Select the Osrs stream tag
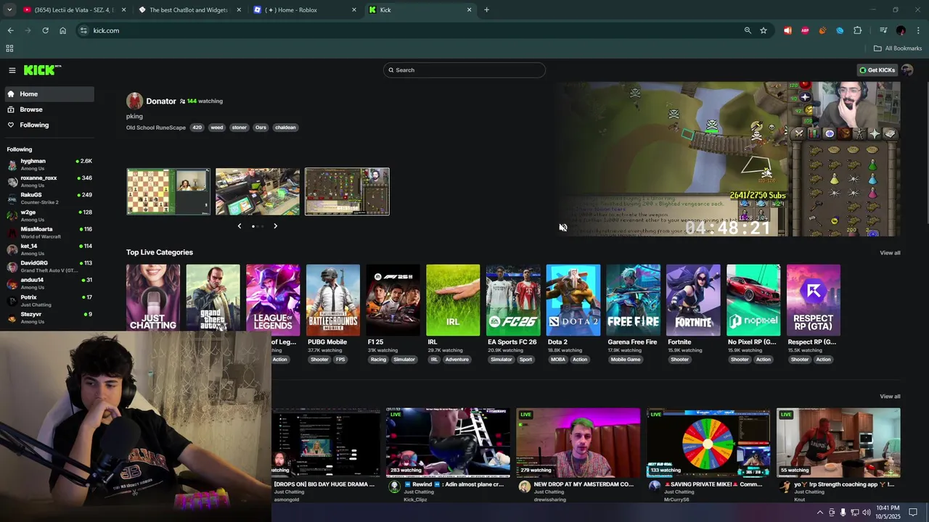 click(x=261, y=128)
